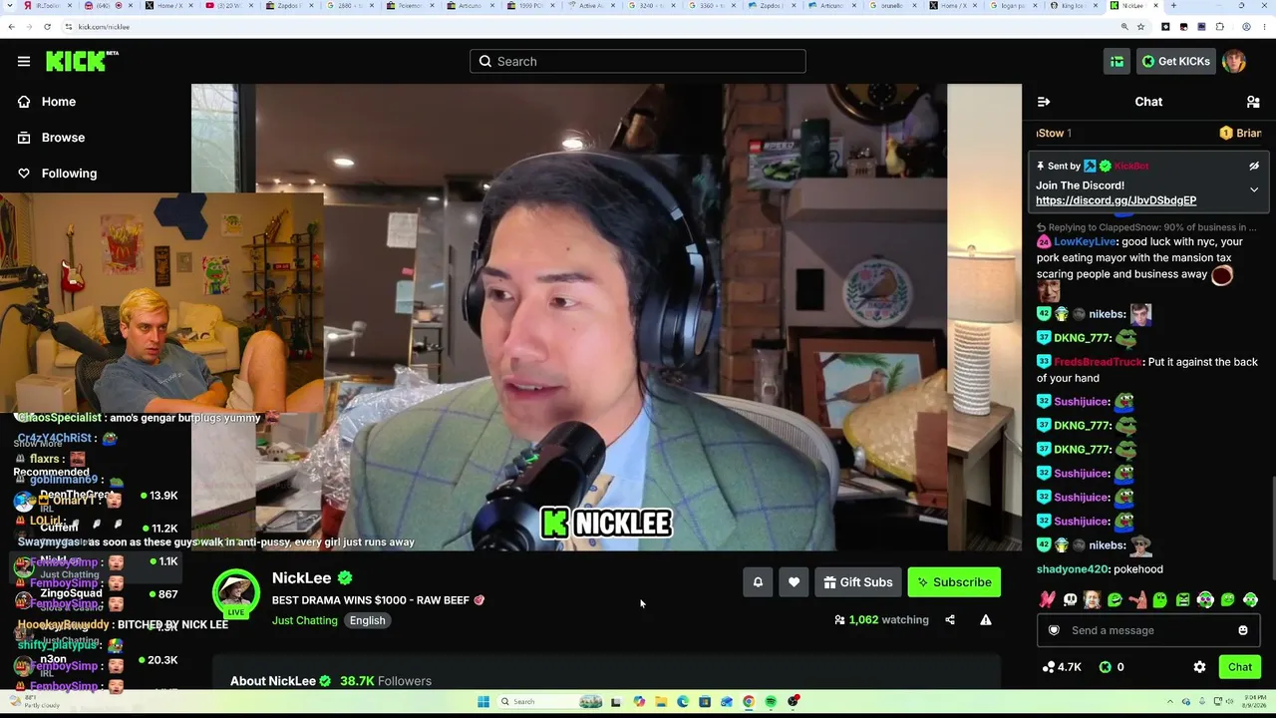
Task: Expand the pinned Discord message
Action: [1254, 189]
